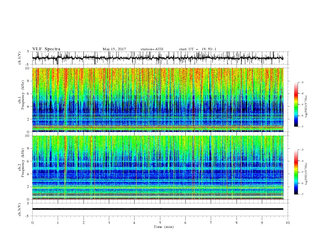Screen dimensions: 324x250
Task: Click time-axis tick label "6"
Action: click(185, 223)
